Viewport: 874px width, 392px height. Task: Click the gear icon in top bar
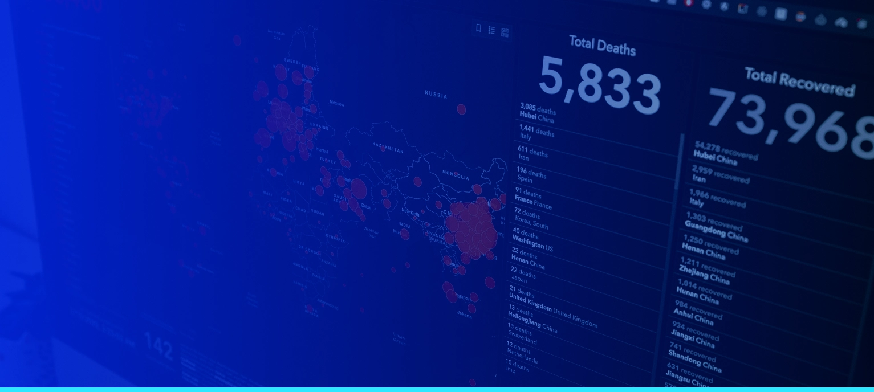[706, 3]
